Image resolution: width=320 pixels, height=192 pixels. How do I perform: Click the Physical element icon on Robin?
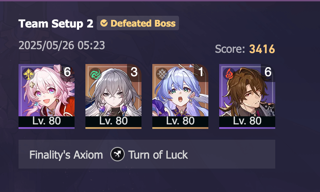point(162,74)
